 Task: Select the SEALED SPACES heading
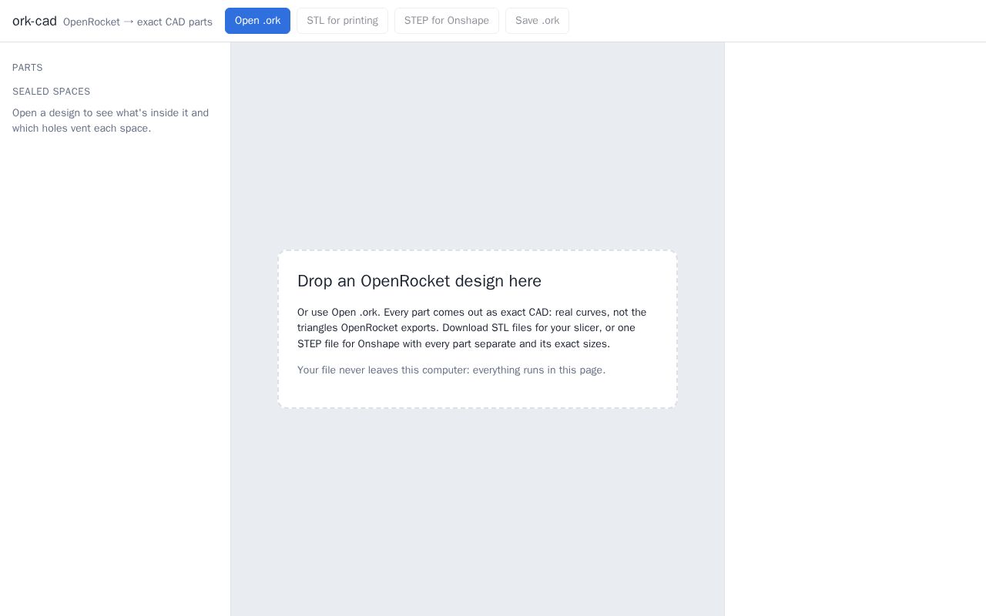pos(52,92)
